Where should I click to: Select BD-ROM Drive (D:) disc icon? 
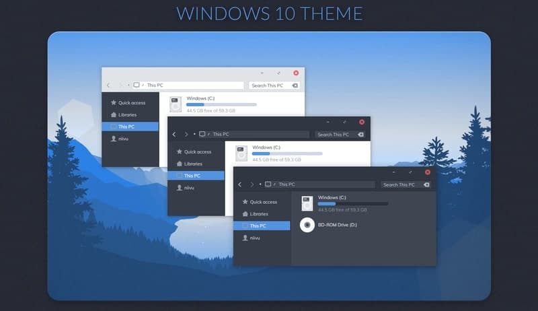click(307, 225)
